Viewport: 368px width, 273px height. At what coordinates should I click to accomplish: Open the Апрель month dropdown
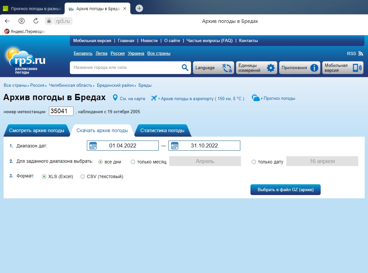coord(205,161)
